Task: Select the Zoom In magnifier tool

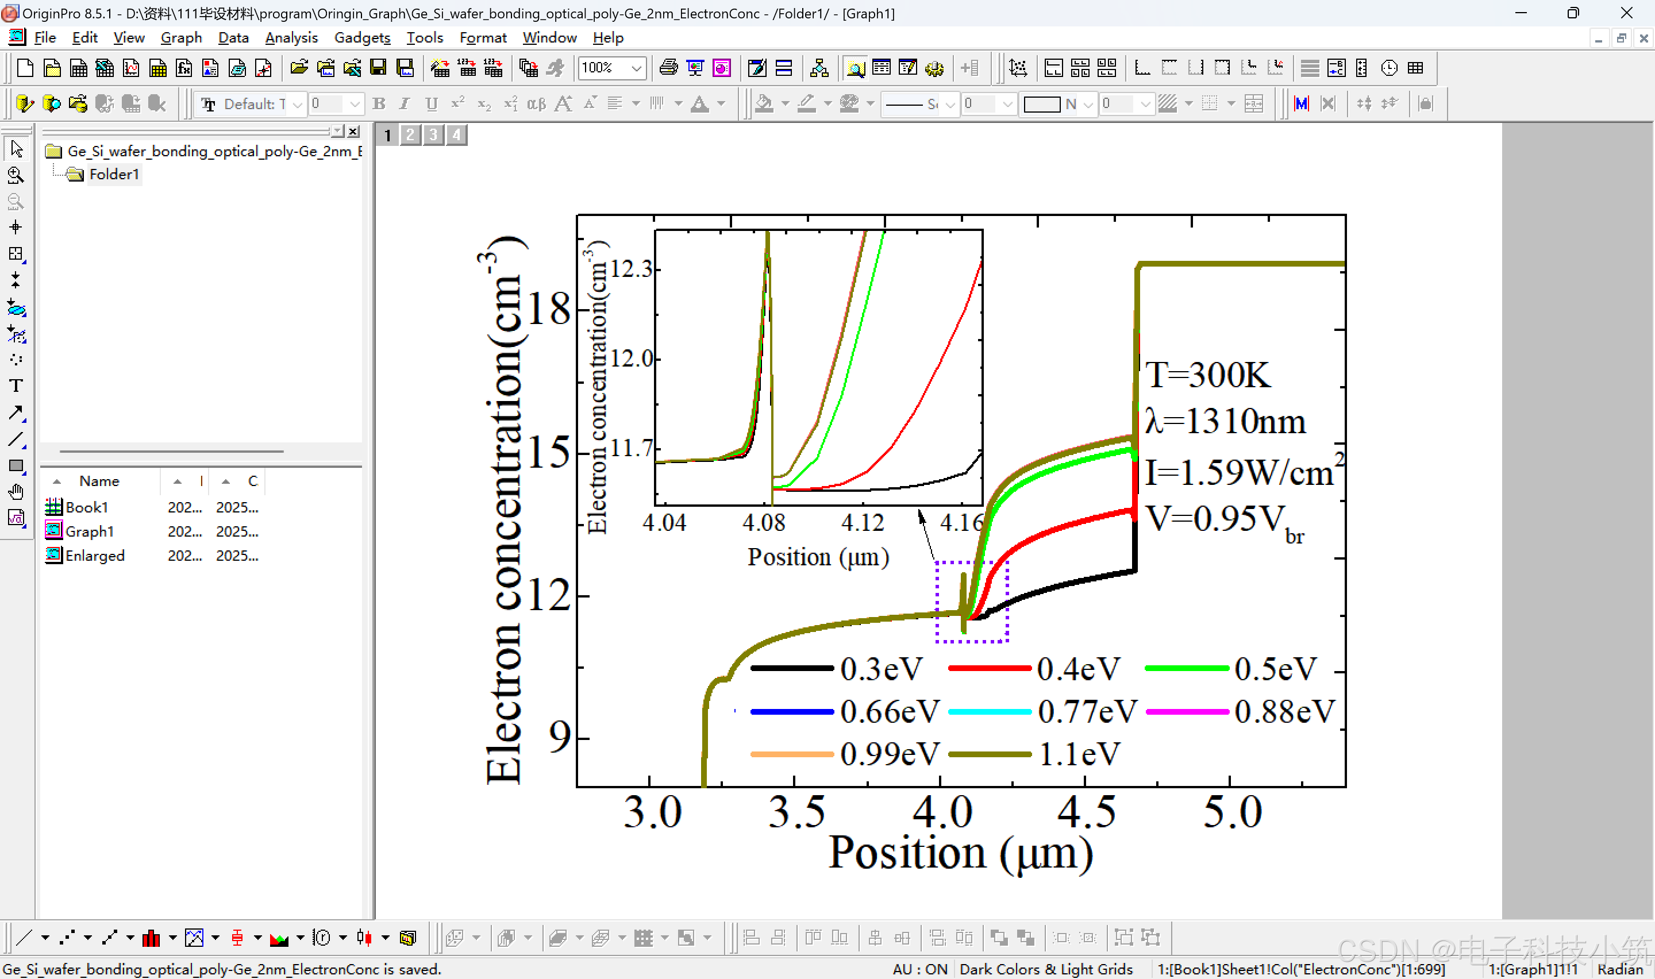Action: tap(16, 175)
